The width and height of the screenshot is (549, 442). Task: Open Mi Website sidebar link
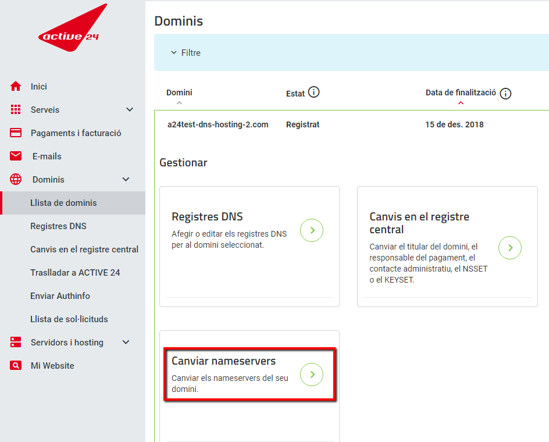(x=52, y=366)
